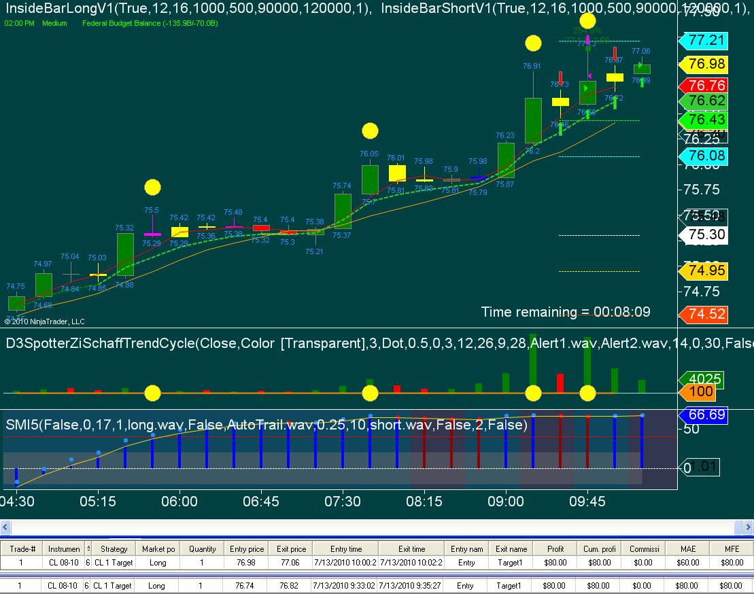Click the cyan 76.08 price marker
The width and height of the screenshot is (754, 594).
point(704,156)
